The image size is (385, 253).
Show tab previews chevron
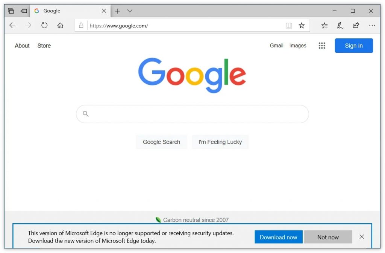pyautogui.click(x=130, y=11)
